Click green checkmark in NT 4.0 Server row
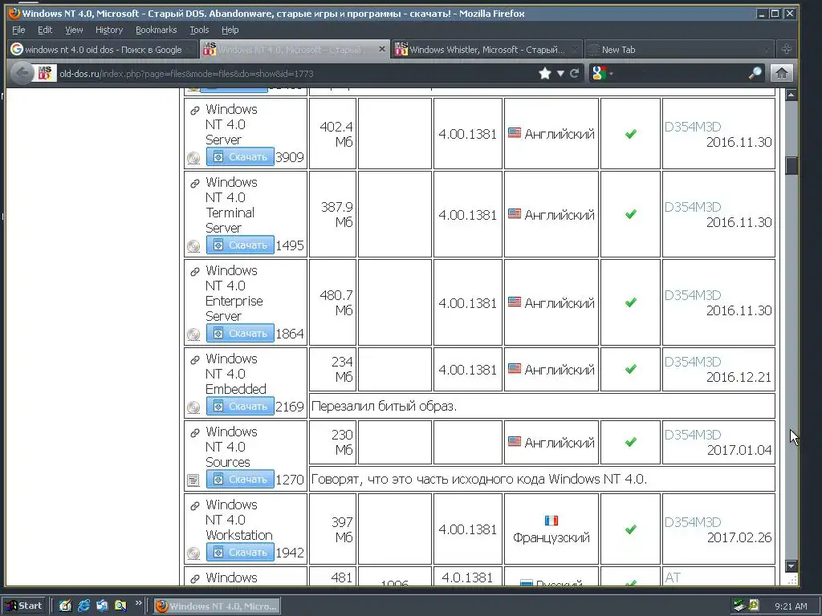Image resolution: width=822 pixels, height=616 pixels. point(631,134)
